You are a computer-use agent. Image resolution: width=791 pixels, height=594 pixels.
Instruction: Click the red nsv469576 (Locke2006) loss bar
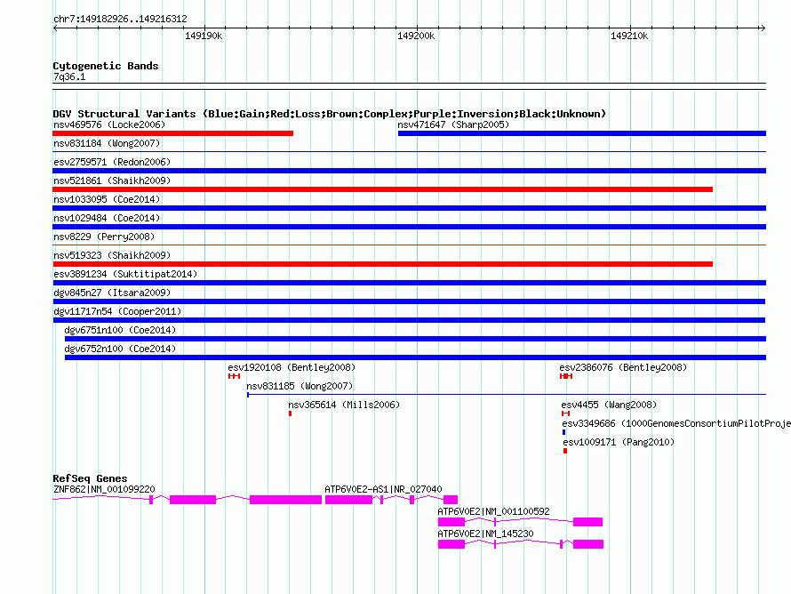pyautogui.click(x=172, y=133)
